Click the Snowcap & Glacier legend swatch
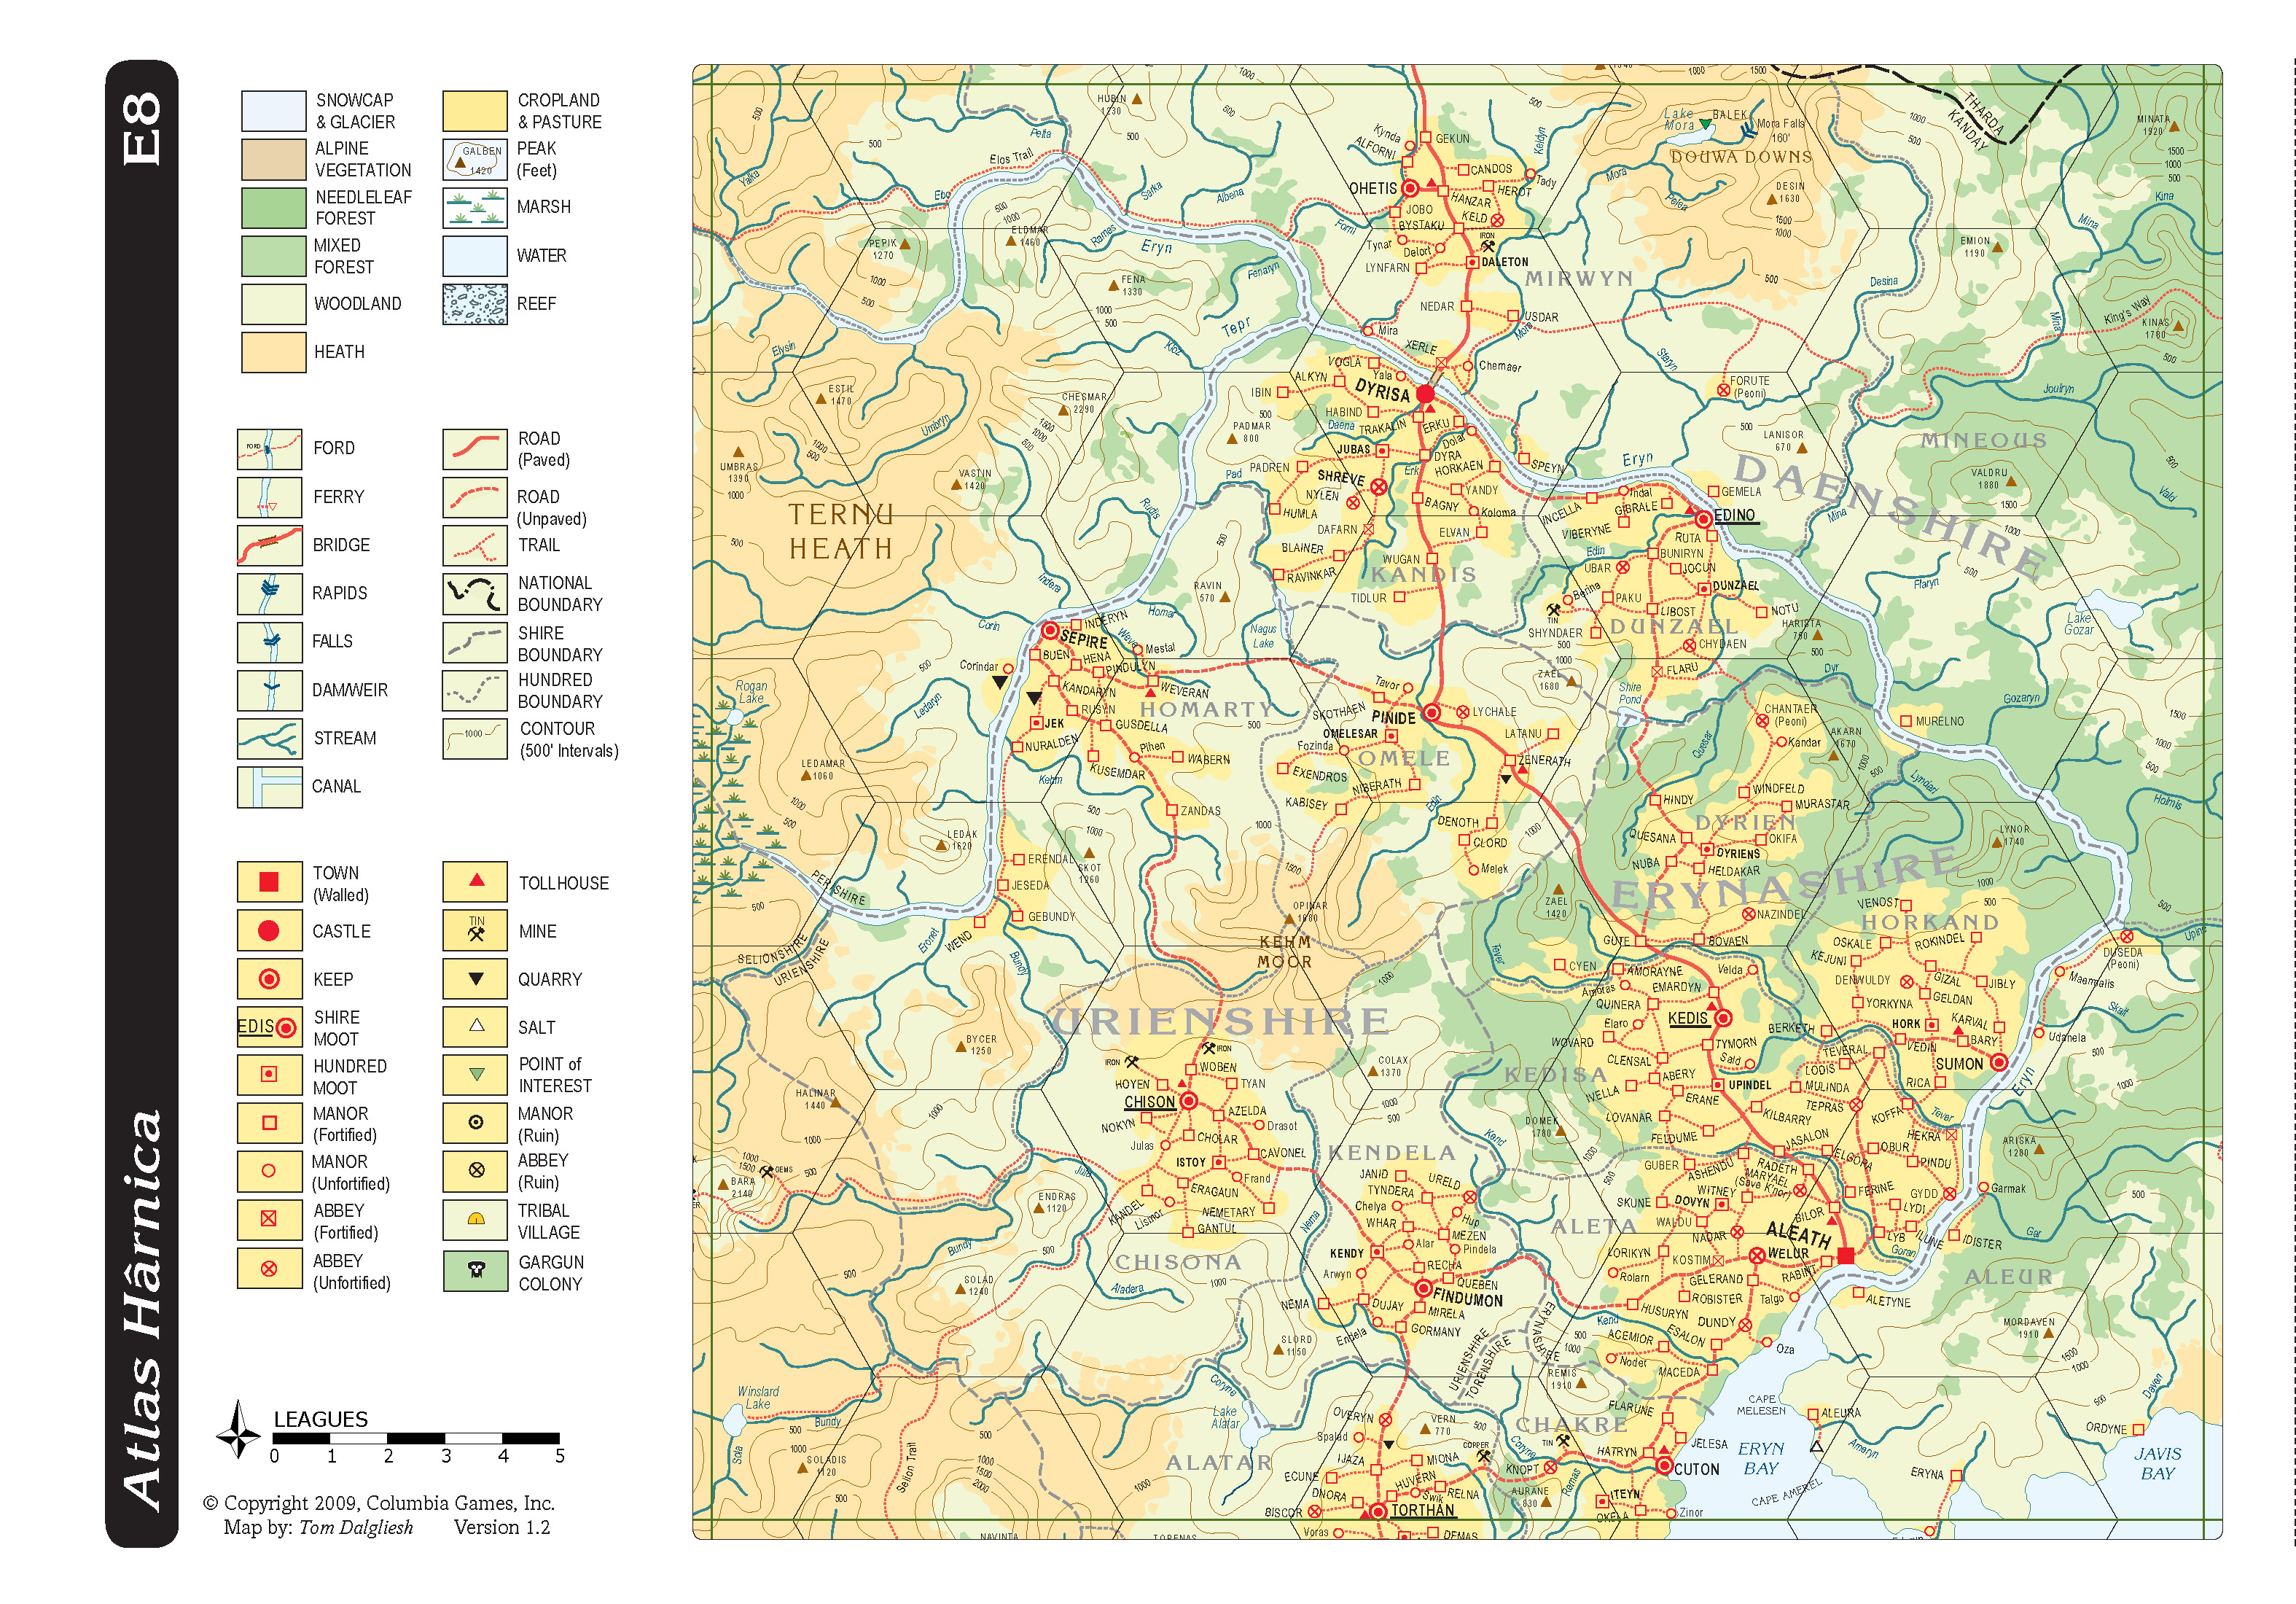 point(273,111)
